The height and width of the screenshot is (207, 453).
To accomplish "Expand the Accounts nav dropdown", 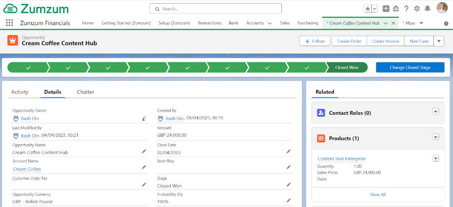I will [x=270, y=23].
